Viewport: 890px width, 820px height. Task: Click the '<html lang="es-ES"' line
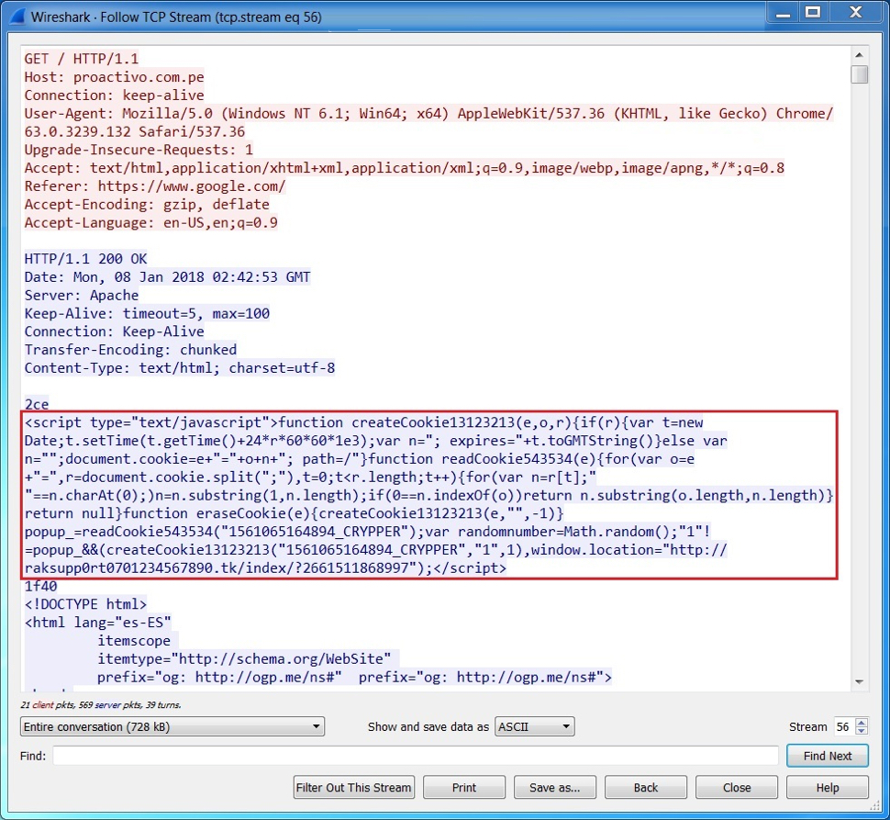click(97, 623)
